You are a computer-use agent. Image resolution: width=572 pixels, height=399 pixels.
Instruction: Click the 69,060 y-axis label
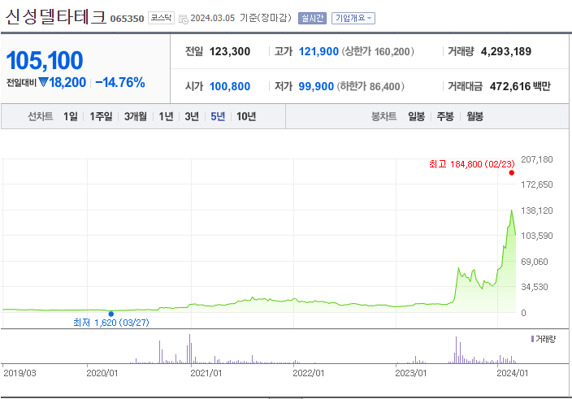[535, 262]
